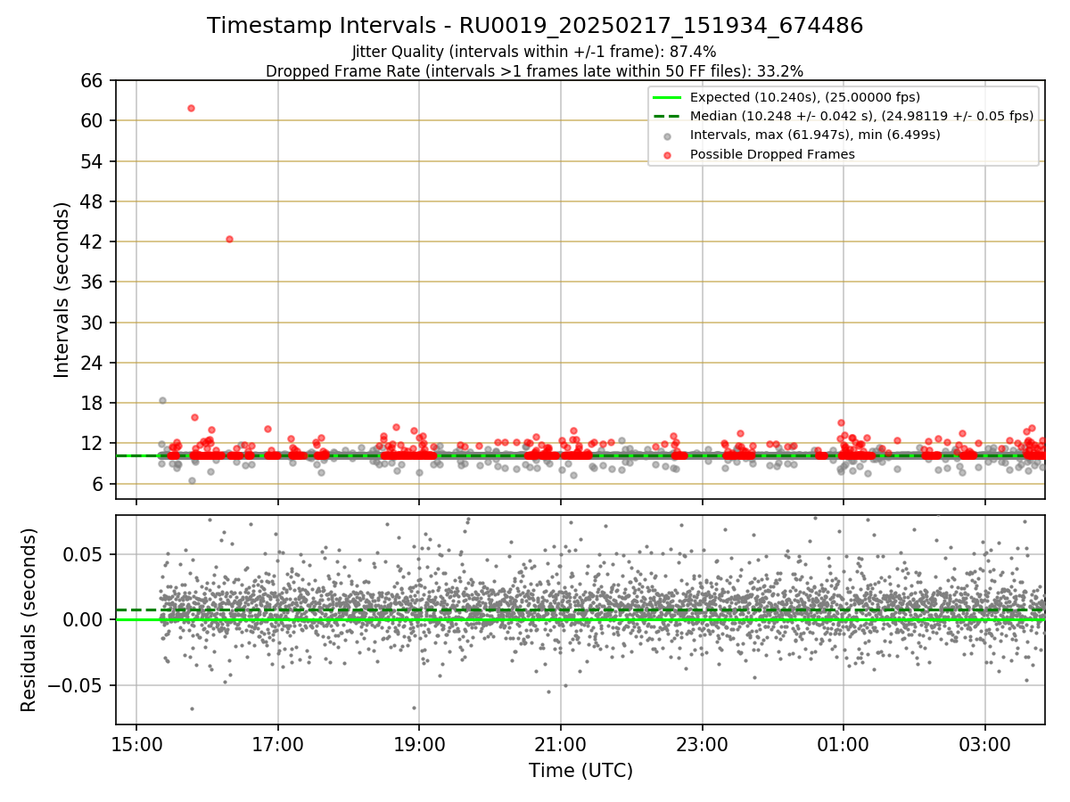This screenshot has width=1070, height=802.
Task: Select the red outlier point near 62 seconds
Action: (x=191, y=108)
